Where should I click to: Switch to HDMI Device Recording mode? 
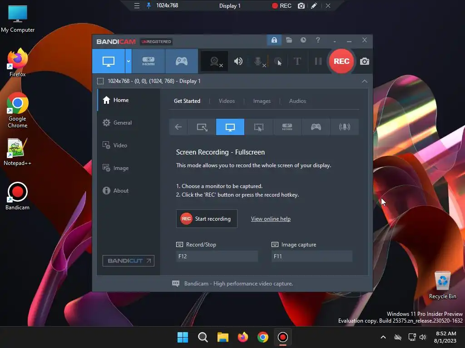(148, 61)
